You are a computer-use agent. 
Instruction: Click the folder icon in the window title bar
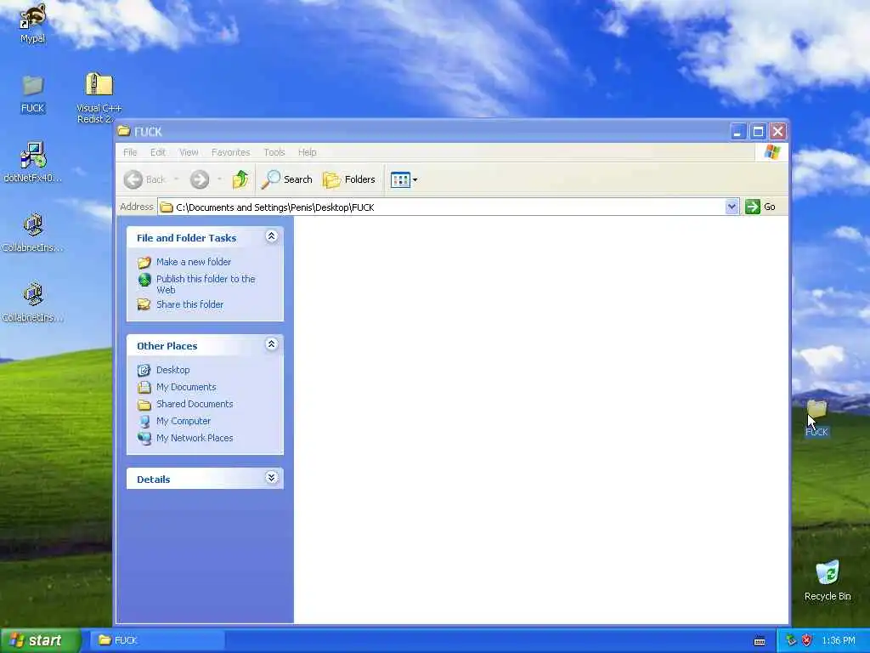pos(124,131)
